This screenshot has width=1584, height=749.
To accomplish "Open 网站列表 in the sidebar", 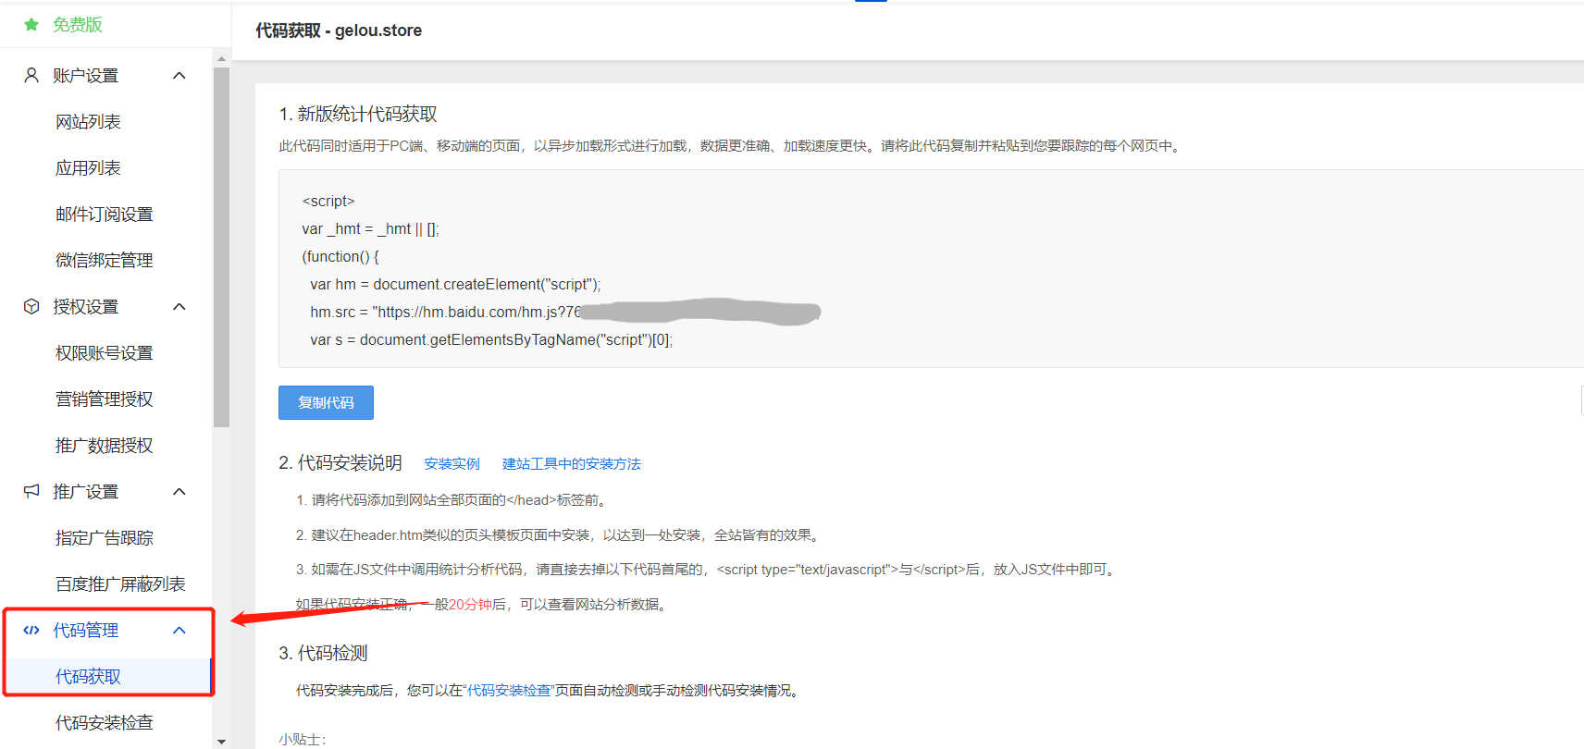I will tap(88, 121).
